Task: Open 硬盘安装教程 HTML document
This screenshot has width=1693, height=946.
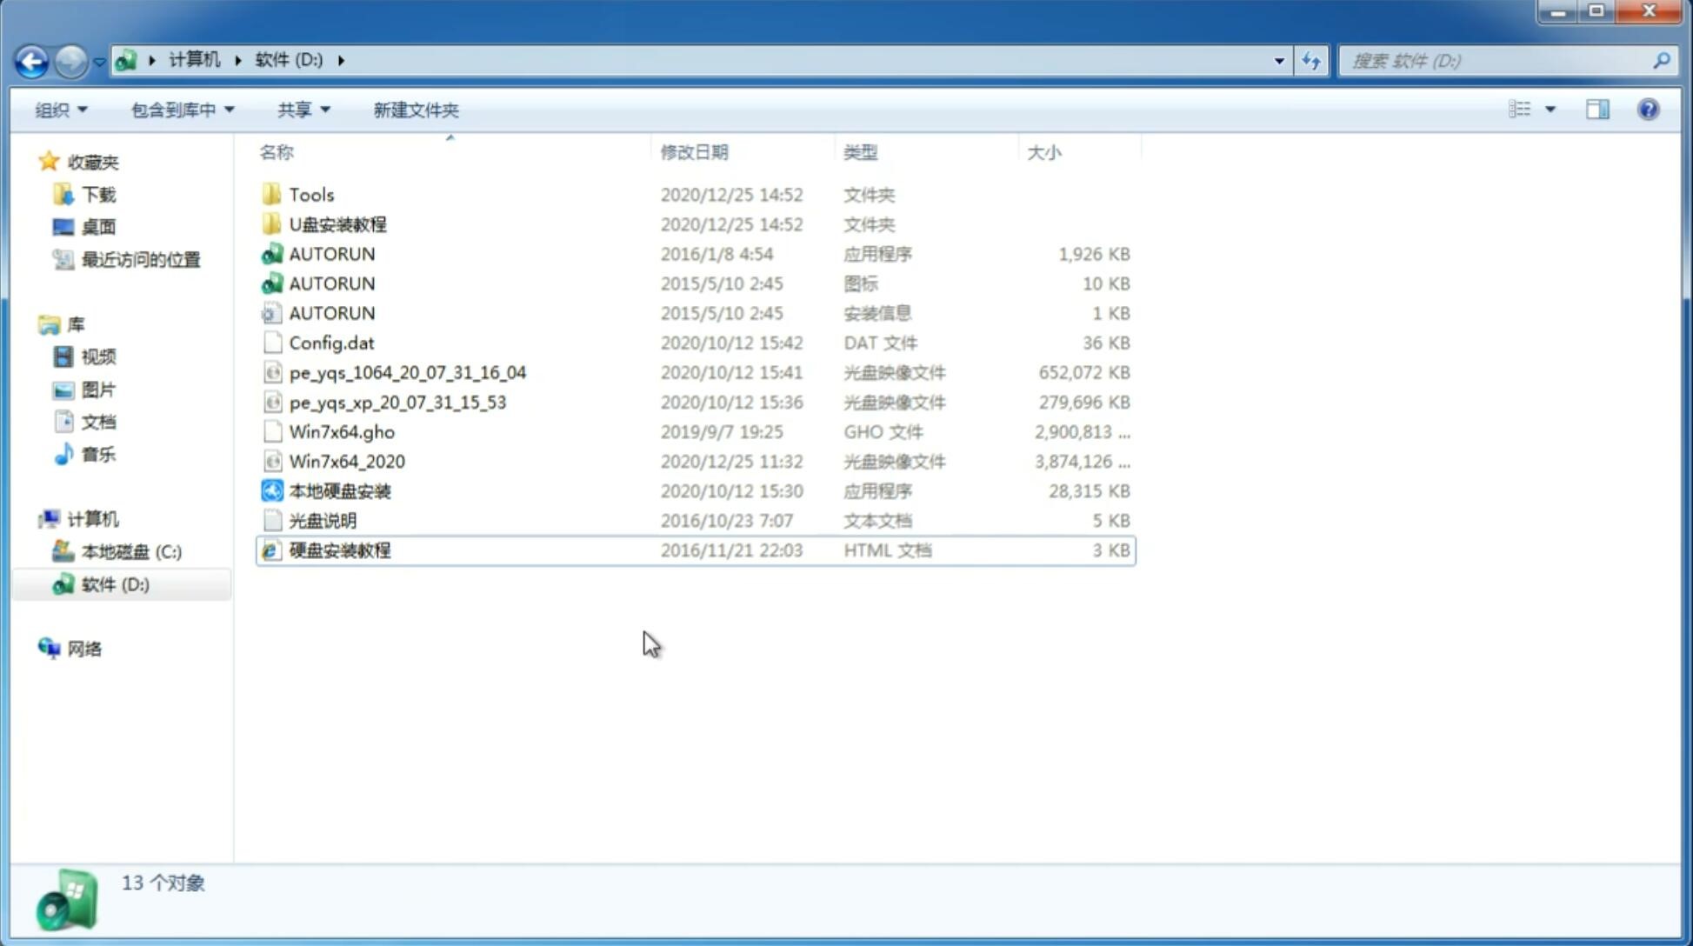Action: [338, 550]
